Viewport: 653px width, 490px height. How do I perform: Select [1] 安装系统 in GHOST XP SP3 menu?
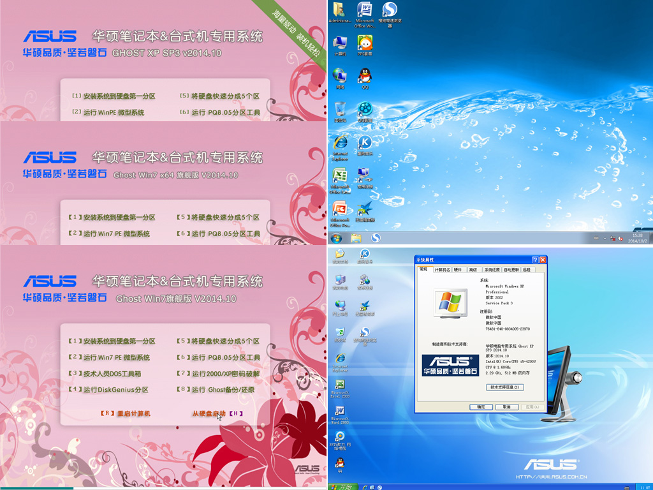pyautogui.click(x=114, y=96)
